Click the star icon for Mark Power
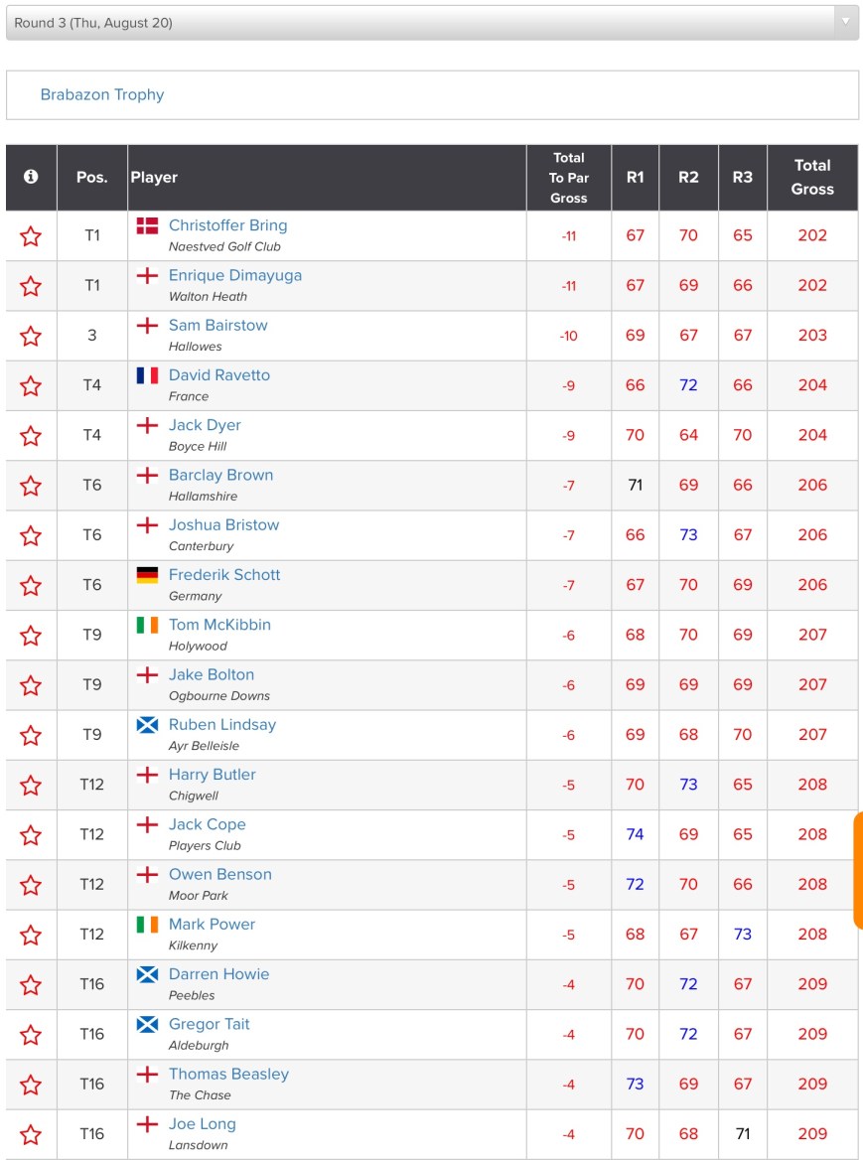The image size is (863, 1160). tap(31, 936)
